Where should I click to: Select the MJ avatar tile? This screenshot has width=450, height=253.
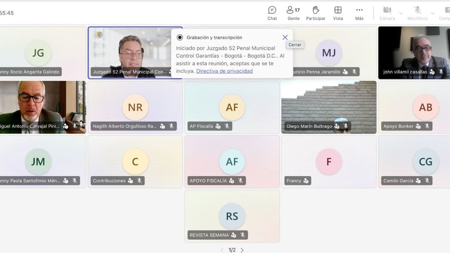coord(329,53)
